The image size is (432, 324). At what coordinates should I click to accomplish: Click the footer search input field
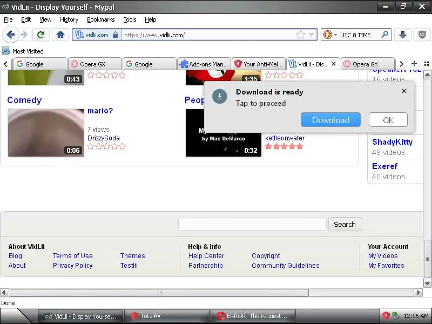pyautogui.click(x=252, y=224)
